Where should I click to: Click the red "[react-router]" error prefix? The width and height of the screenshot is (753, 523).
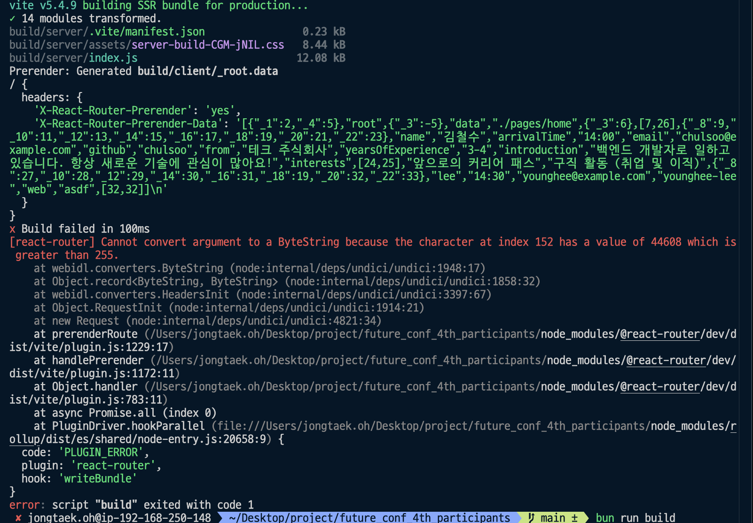[52, 242]
